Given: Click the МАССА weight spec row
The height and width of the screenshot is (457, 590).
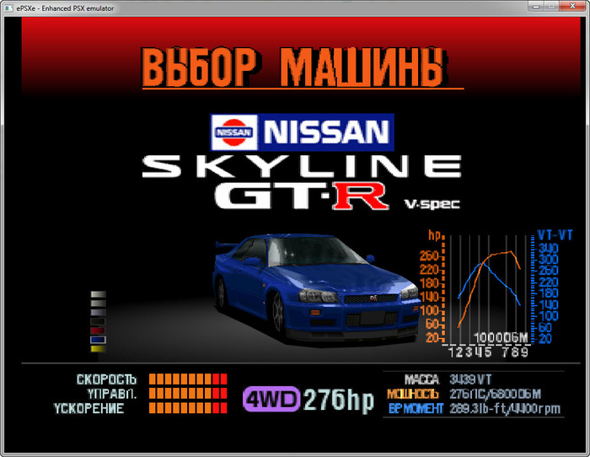Looking at the screenshot, I should pyautogui.click(x=472, y=379).
